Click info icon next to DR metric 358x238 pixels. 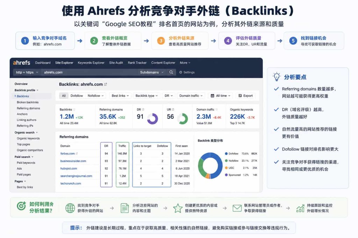tap(143, 109)
